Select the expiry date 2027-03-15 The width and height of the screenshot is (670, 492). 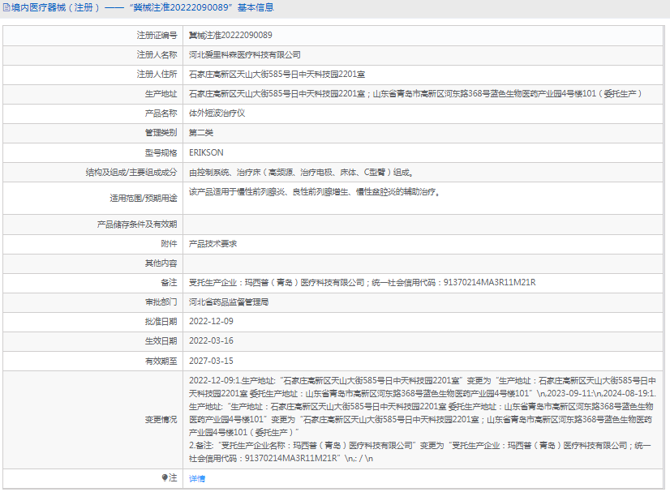[211, 362]
